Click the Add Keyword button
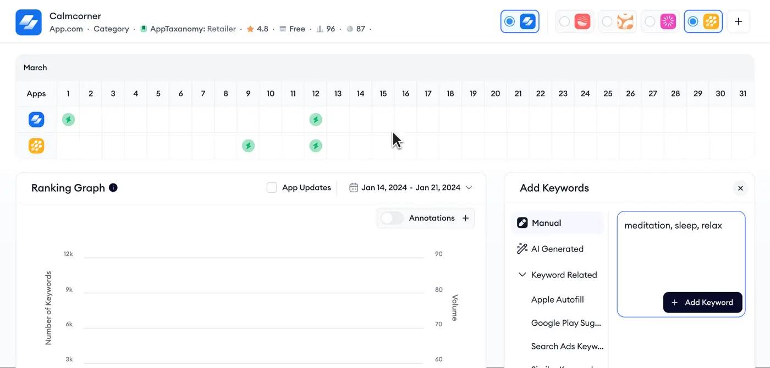 point(703,302)
